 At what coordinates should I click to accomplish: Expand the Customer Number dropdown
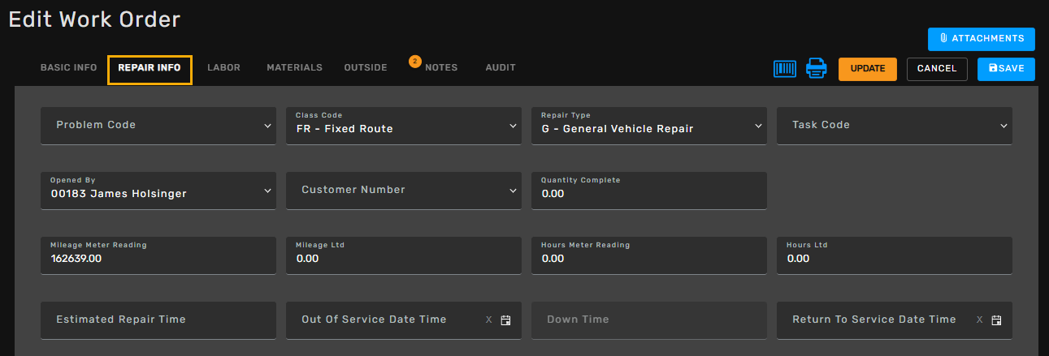point(404,191)
